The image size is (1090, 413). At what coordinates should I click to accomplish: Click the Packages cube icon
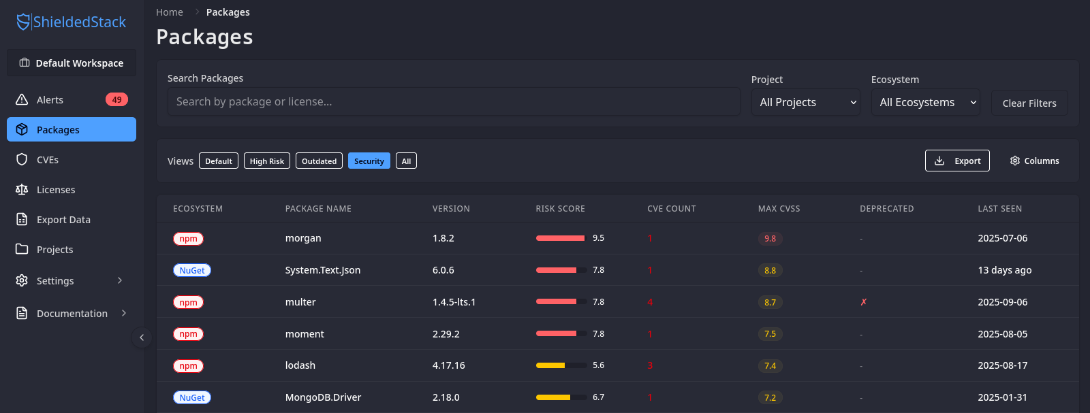(x=22, y=129)
